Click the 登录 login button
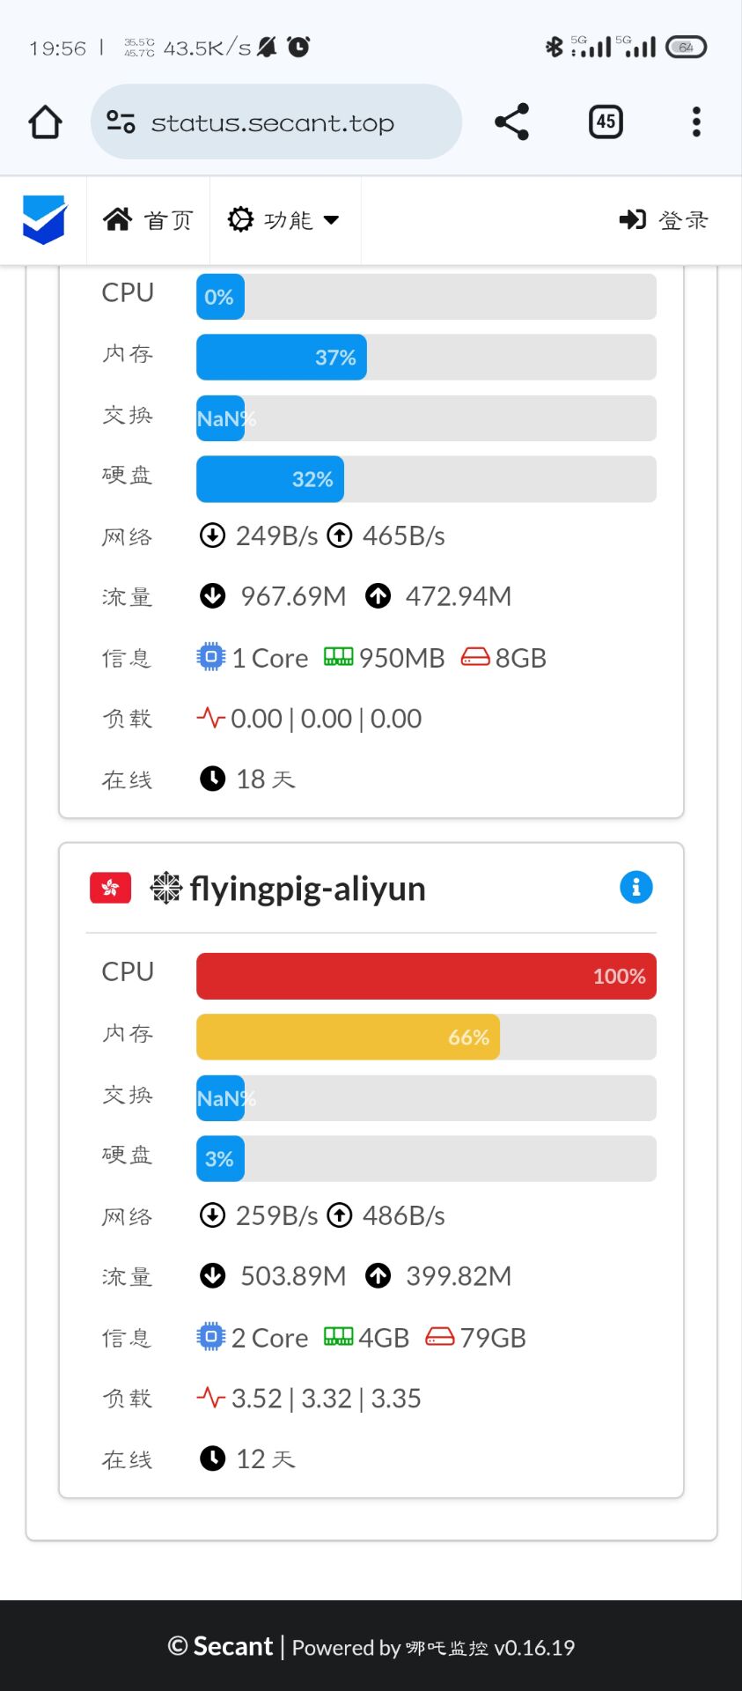 664,220
